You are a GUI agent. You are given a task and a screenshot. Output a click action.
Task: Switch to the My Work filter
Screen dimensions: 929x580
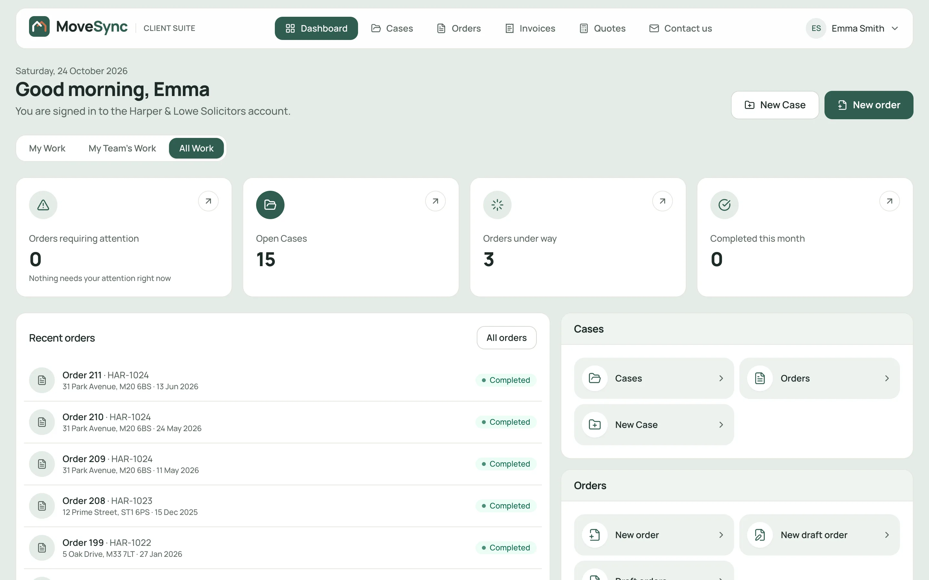pyautogui.click(x=47, y=148)
